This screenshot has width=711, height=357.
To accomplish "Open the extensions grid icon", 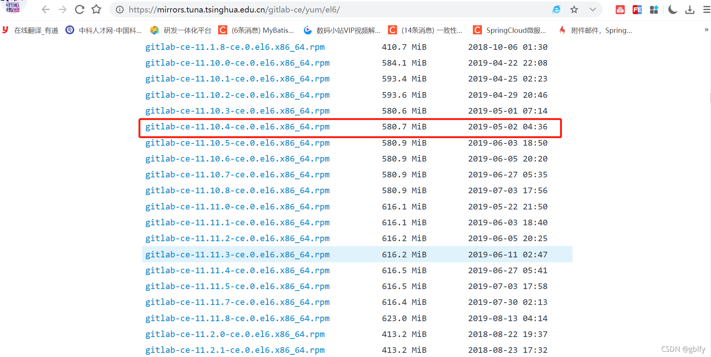I will tap(654, 10).
